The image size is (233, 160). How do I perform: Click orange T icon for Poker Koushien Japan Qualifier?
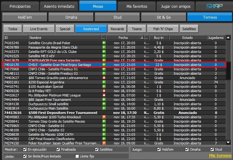point(104,143)
